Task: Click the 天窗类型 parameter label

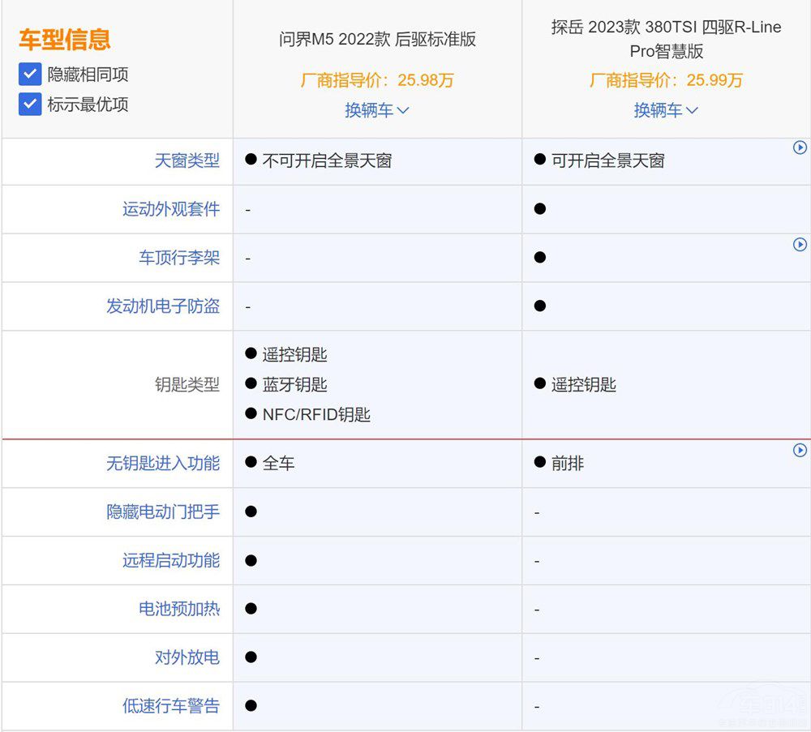Action: click(187, 161)
